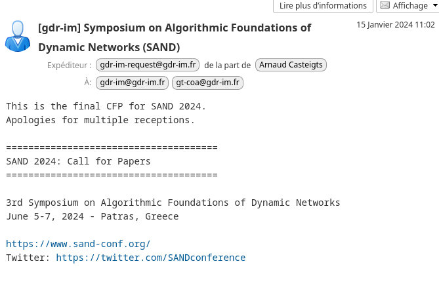Click the 'SAND 2024: Call for Papers' heading
Image resolution: width=439 pixels, height=291 pixels.
coord(78,162)
